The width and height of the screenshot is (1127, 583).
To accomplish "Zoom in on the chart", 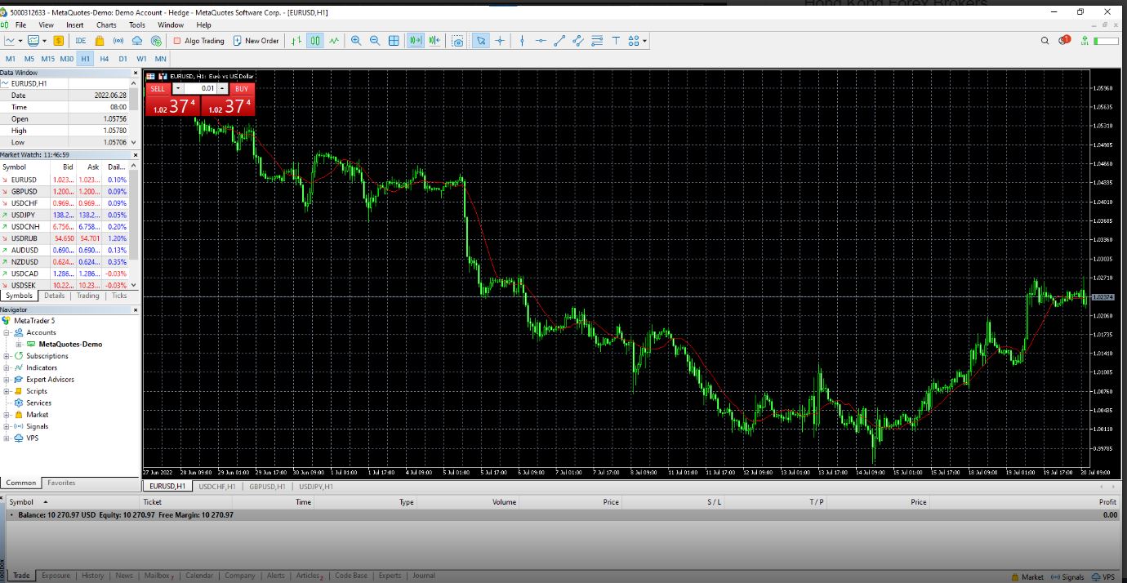I will pyautogui.click(x=356, y=41).
